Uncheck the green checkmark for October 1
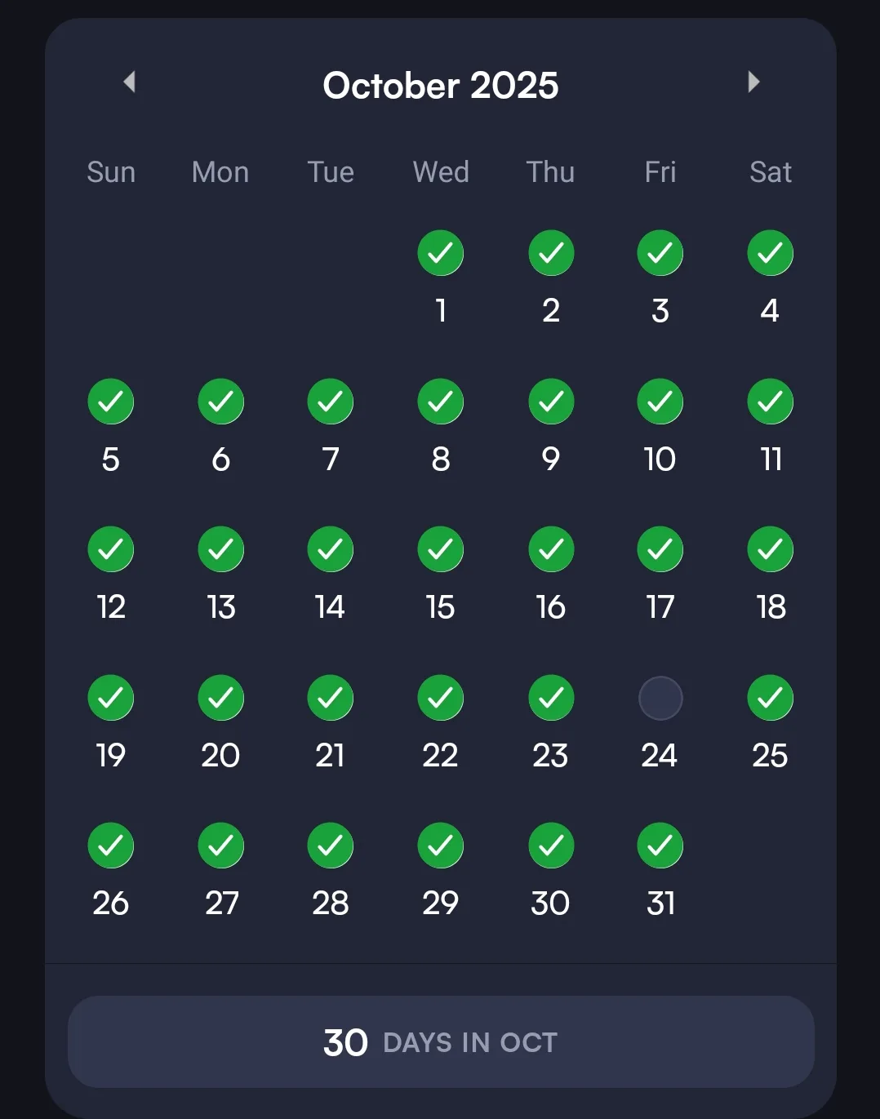The width and height of the screenshot is (880, 1119). pyautogui.click(x=441, y=253)
